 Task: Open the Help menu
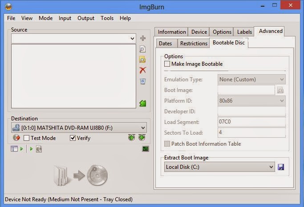coord(125,18)
